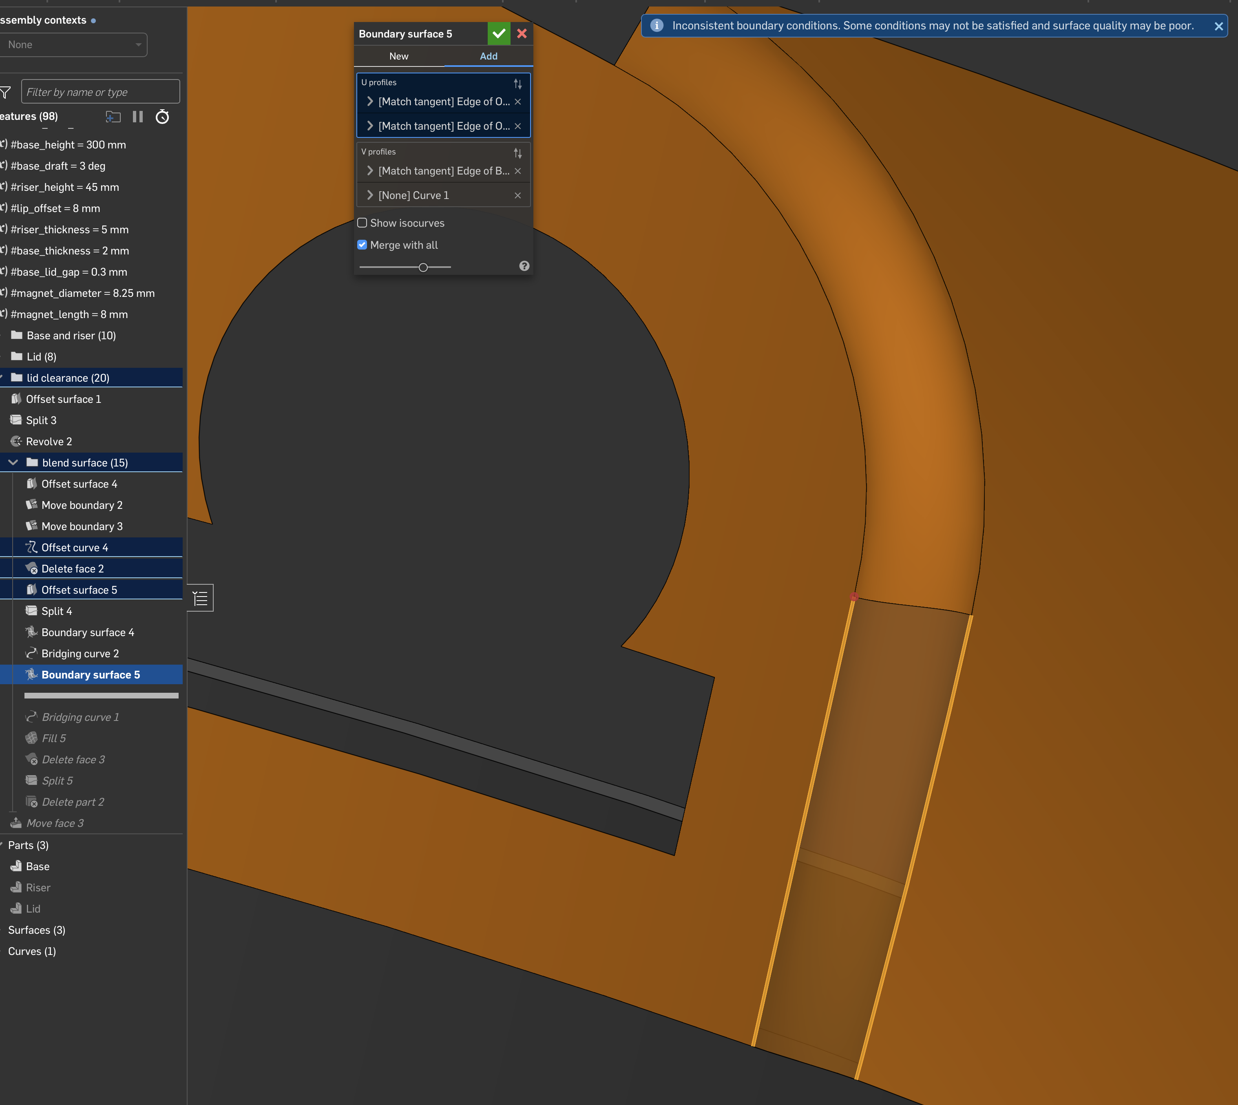
Task: Open the Assembly contexts None dropdown
Action: (x=73, y=45)
